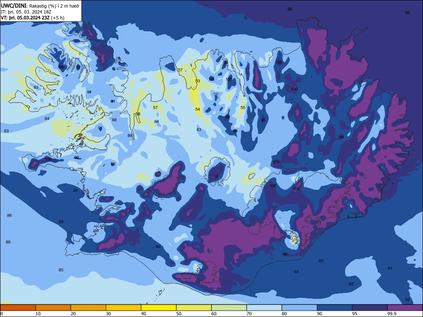Click the above 99.9% purple legend swatch

[405, 308]
